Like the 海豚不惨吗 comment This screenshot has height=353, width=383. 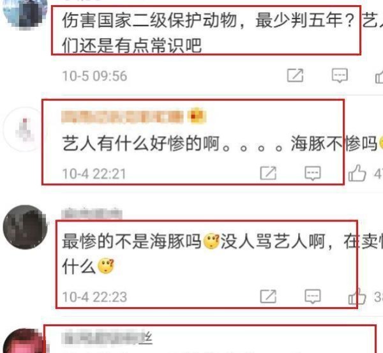(x=357, y=173)
